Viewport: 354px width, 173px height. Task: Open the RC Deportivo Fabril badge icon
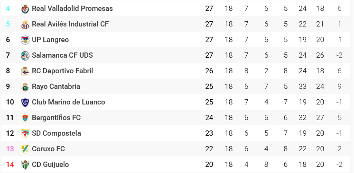pos(25,71)
